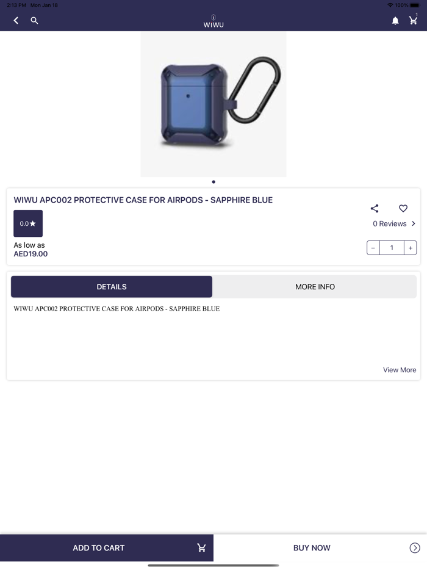This screenshot has width=427, height=570.
Task: Increase quantity with plus button
Action: (x=411, y=248)
